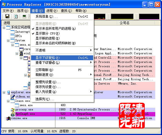This screenshot has width=162, height=135.
Task: Collapse the smss.exe tree node under System
Action: point(13,45)
